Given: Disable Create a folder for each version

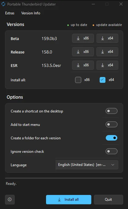Looking at the screenshot, I should 111,138.
